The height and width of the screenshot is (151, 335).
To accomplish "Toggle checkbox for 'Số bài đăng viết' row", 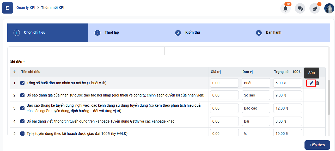I will 22,121.
